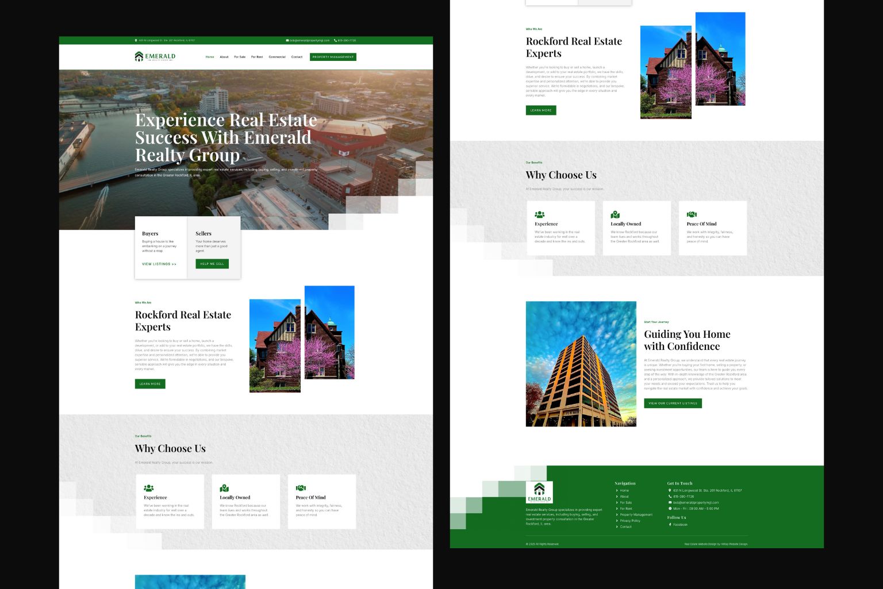
Task: Click Learn More button on left page
Action: (150, 384)
